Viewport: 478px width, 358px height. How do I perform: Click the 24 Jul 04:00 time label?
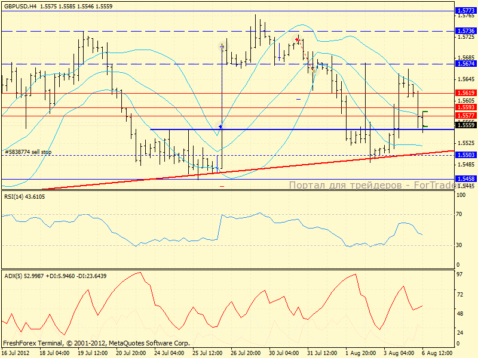[169, 353]
